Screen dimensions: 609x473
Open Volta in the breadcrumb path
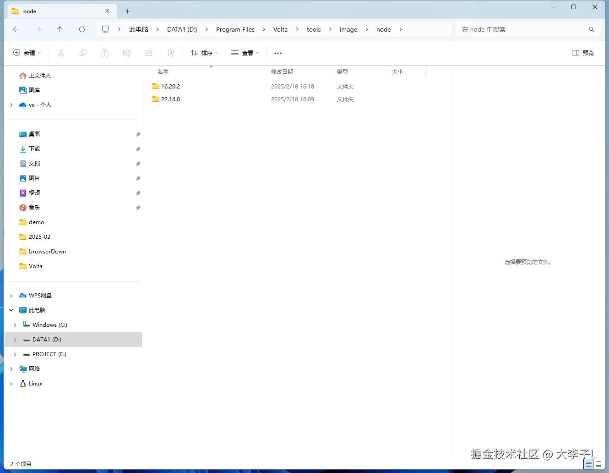280,29
